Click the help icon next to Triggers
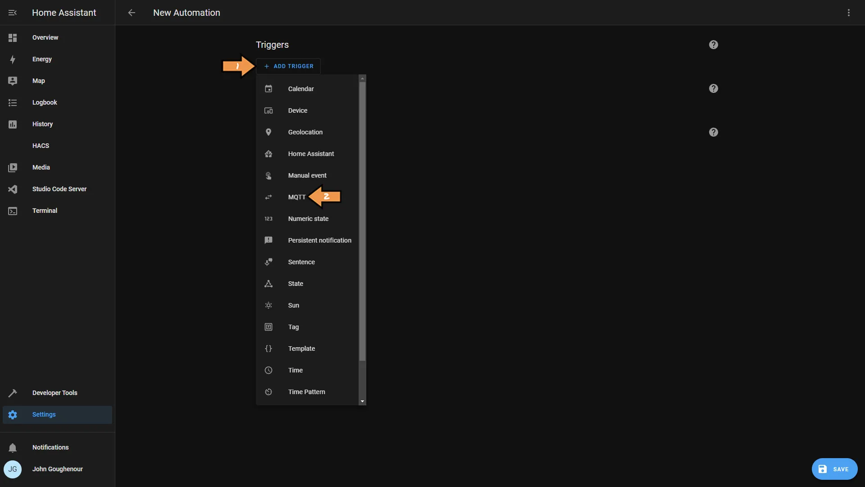This screenshot has width=865, height=487. pos(714,45)
